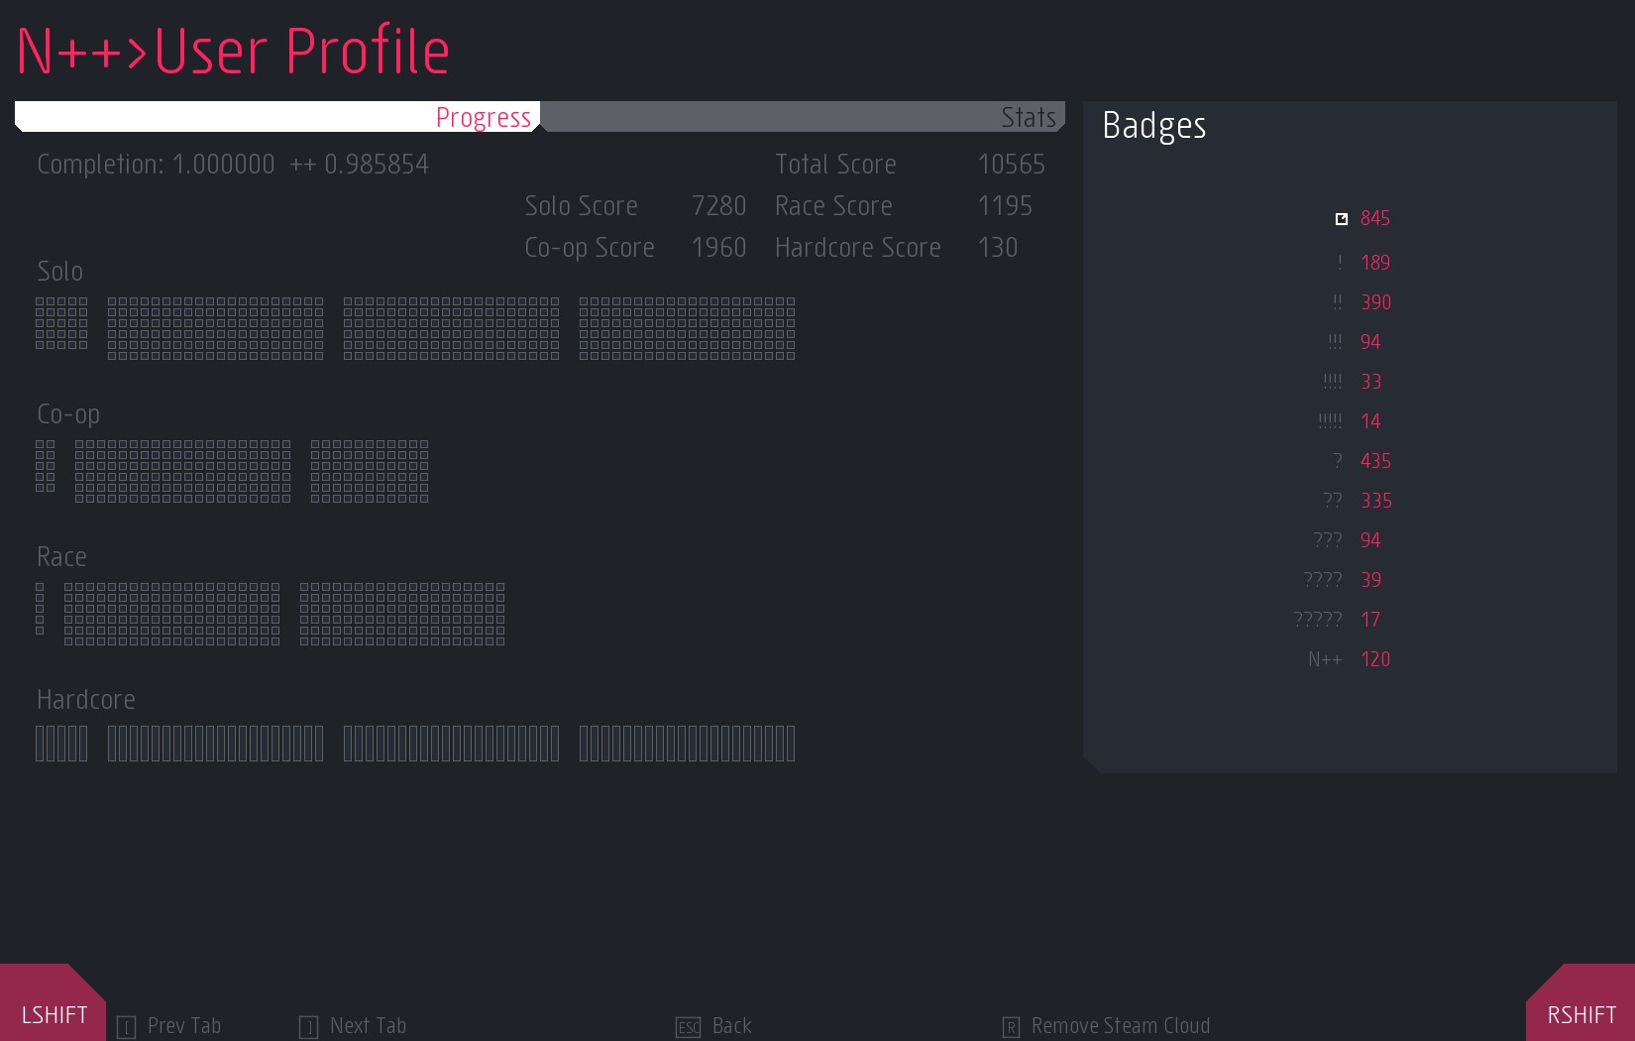1635x1041 pixels.
Task: Click the five question badge count 17
Action: point(1370,620)
